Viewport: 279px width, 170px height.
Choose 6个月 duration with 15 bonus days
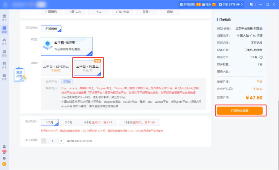(98, 123)
